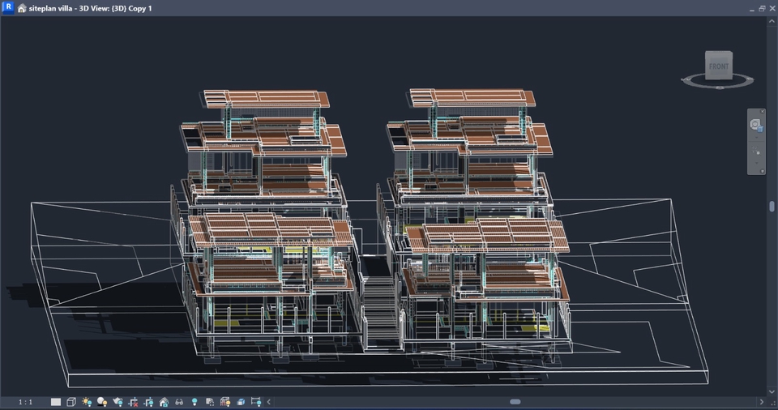Screen dimensions: 778x410
Task: Close the navigation bar with its X
Action: pos(763,111)
